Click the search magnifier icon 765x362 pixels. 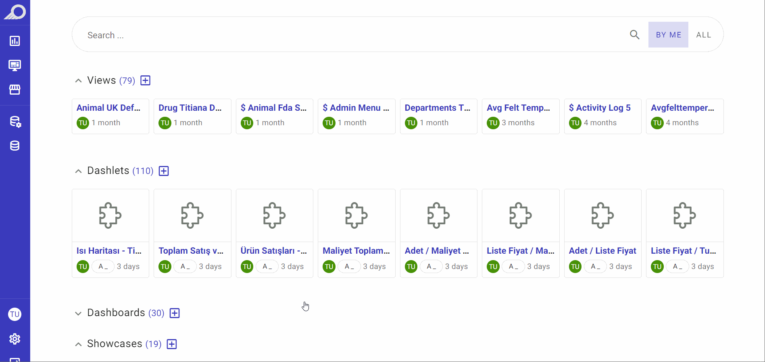click(635, 35)
